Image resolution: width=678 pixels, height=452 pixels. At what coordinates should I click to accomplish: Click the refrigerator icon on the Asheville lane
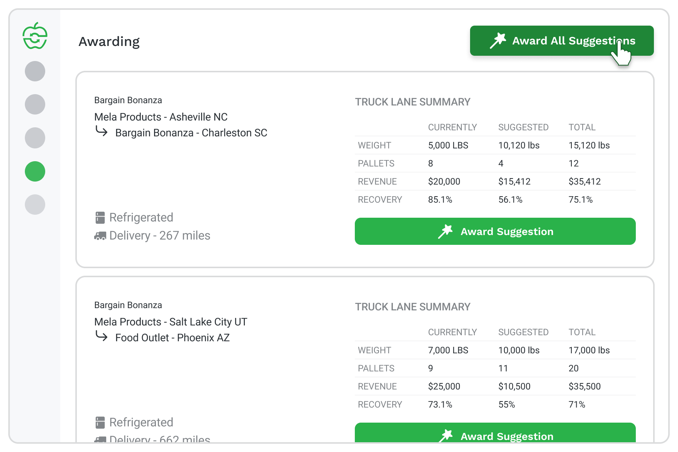coord(100,218)
